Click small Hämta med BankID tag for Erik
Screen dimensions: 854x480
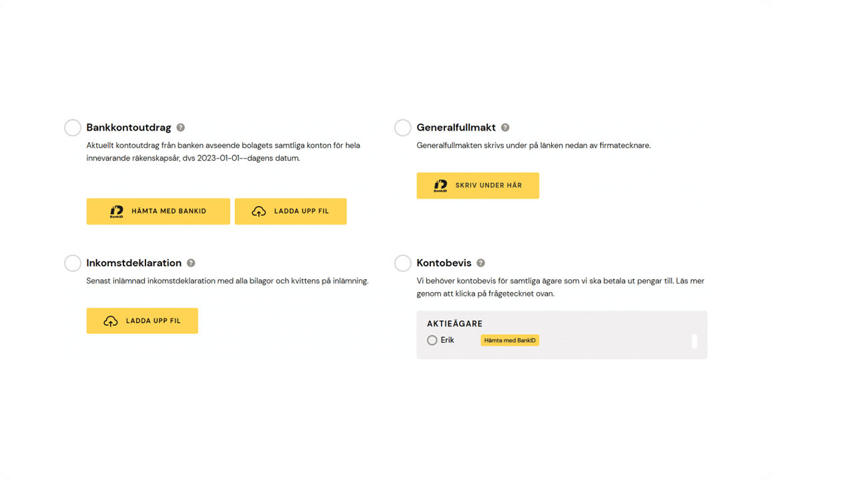510,340
